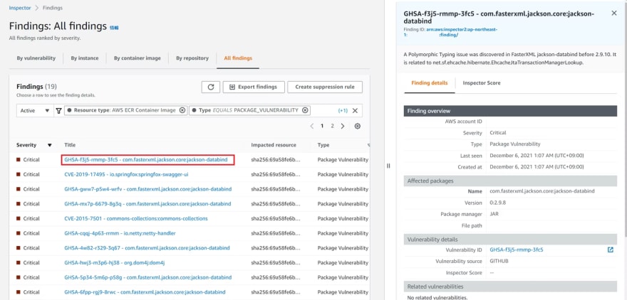Open finding GHSA-f3j5-rmmp-3fc5 in the table
This screenshot has width=627, height=300.
(146, 159)
